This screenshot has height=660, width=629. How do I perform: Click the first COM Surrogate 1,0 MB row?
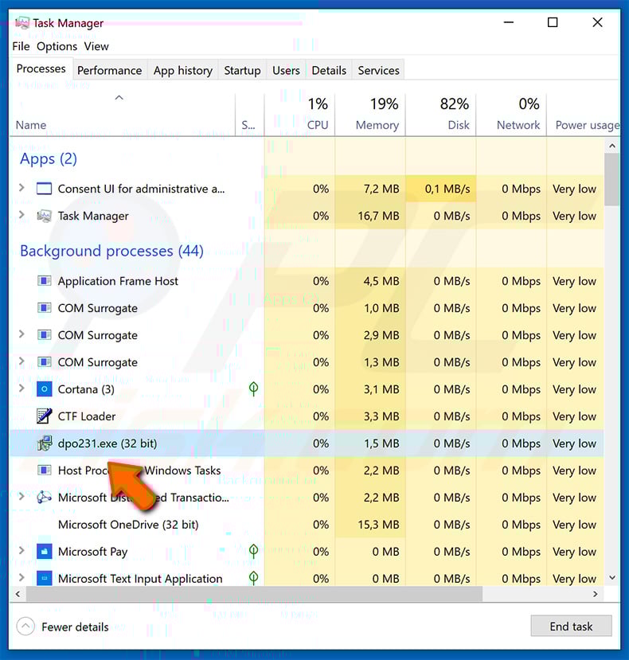tap(307, 308)
